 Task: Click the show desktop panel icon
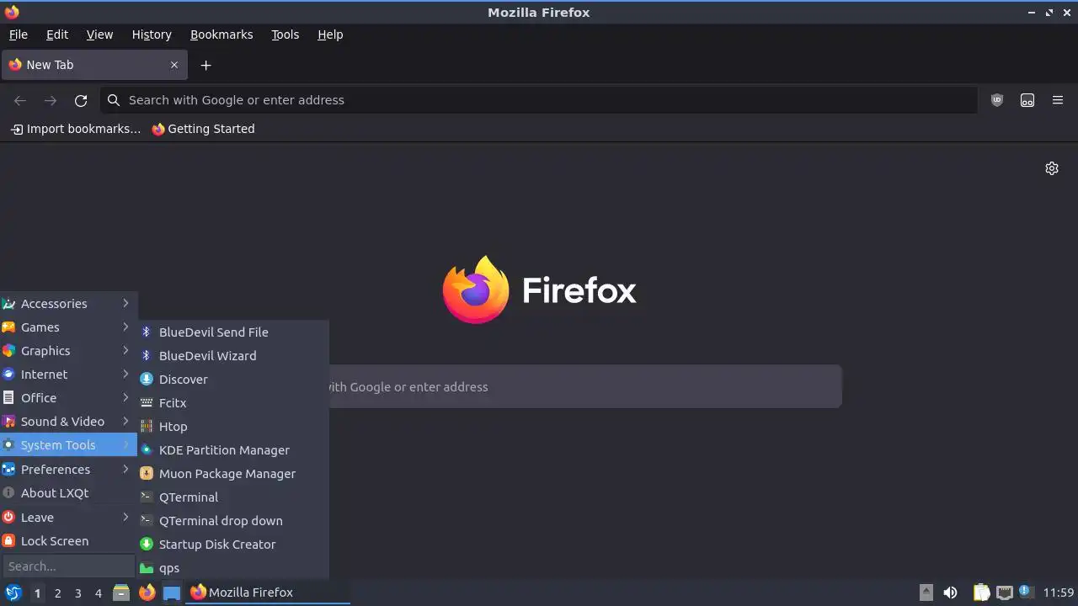pyautogui.click(x=172, y=593)
